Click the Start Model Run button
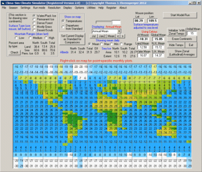The width and height of the screenshot is (202, 172). pos(180,15)
